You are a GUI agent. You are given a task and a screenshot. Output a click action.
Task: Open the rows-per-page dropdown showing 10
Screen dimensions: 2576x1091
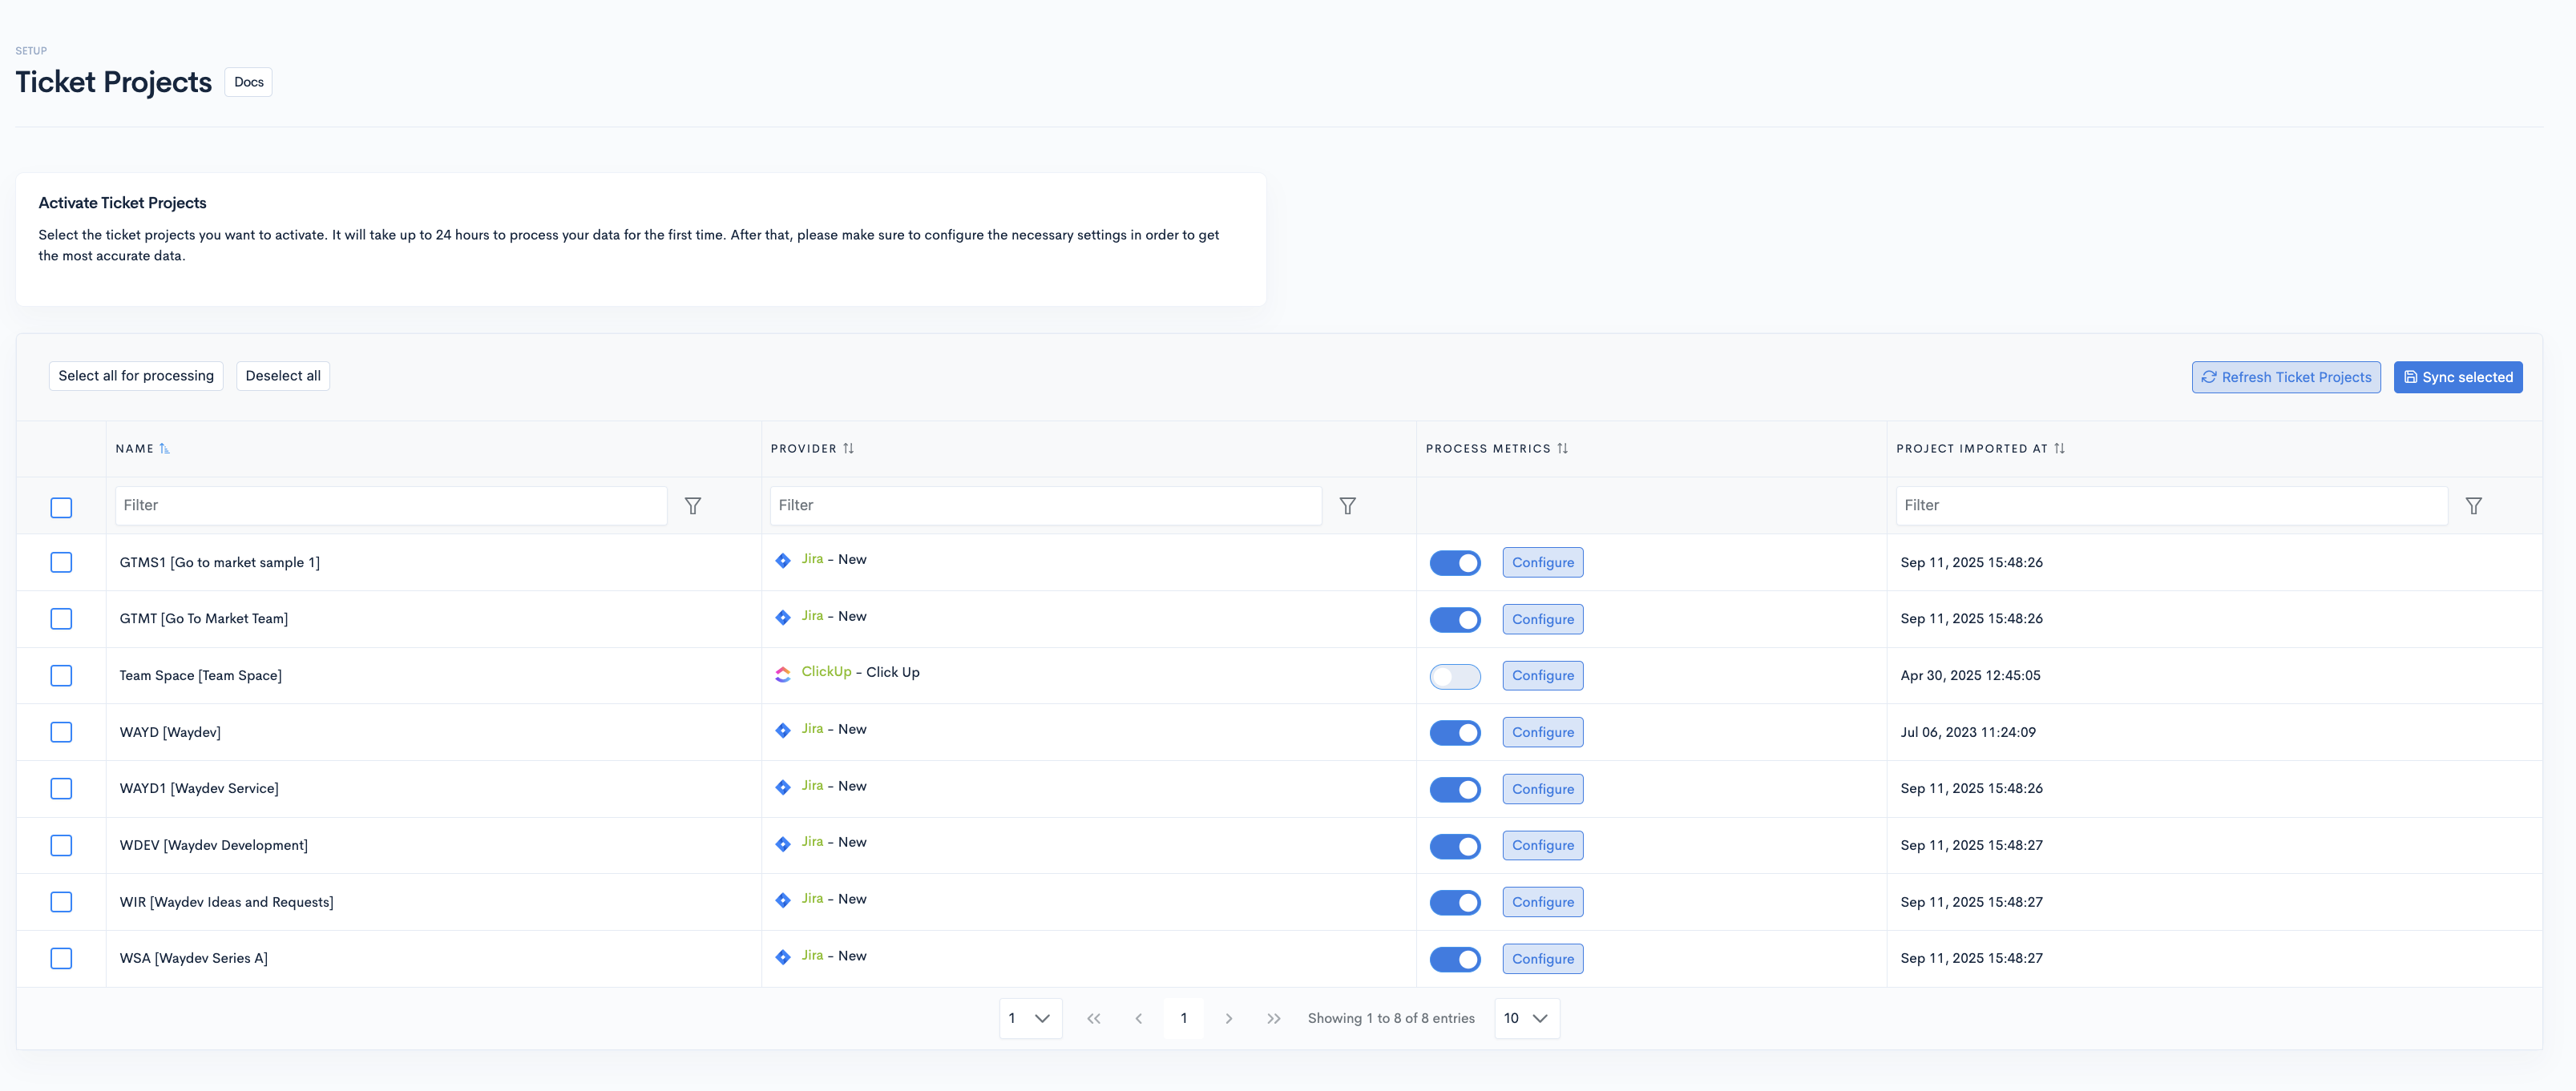1526,1018
